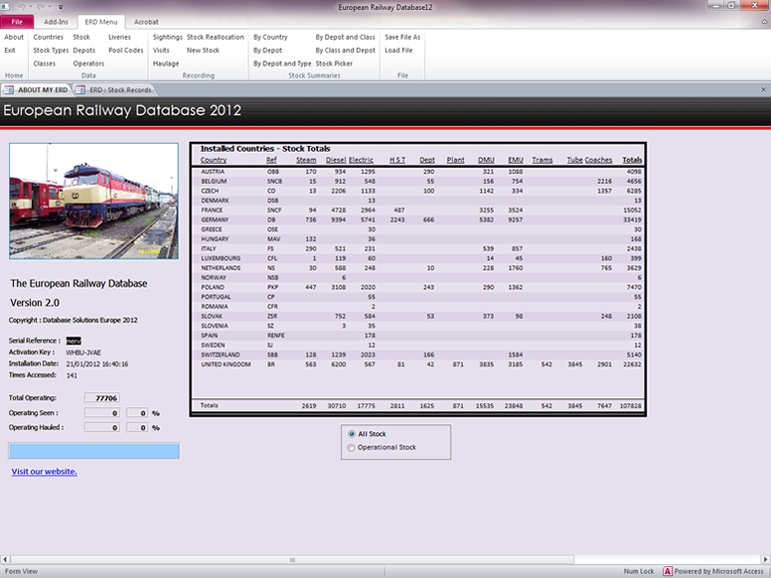Close the current document tab with X
The width and height of the screenshot is (771, 578).
(763, 89)
